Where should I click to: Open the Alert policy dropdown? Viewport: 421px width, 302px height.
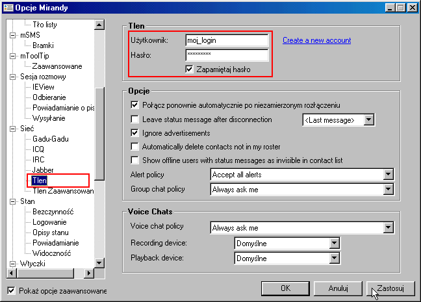[x=389, y=175]
